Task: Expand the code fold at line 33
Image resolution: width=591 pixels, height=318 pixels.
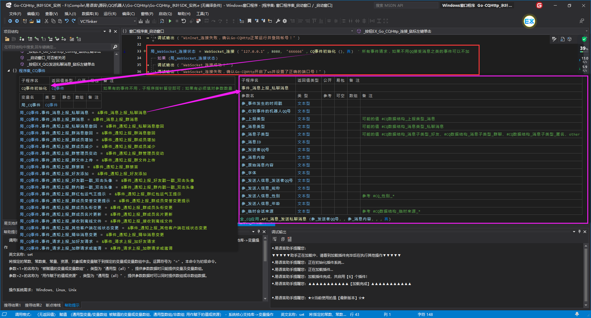Action: 145,51
